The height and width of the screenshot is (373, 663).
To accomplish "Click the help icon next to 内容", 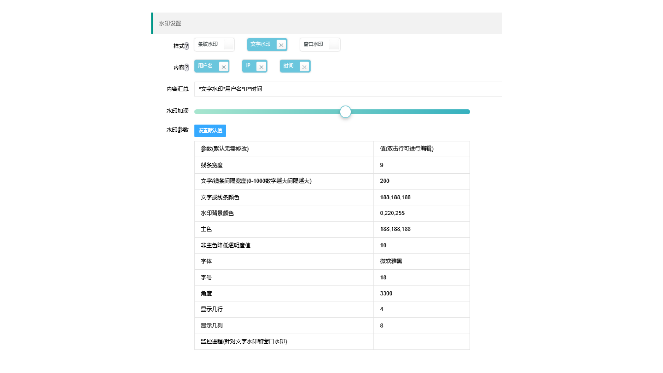I will point(186,68).
